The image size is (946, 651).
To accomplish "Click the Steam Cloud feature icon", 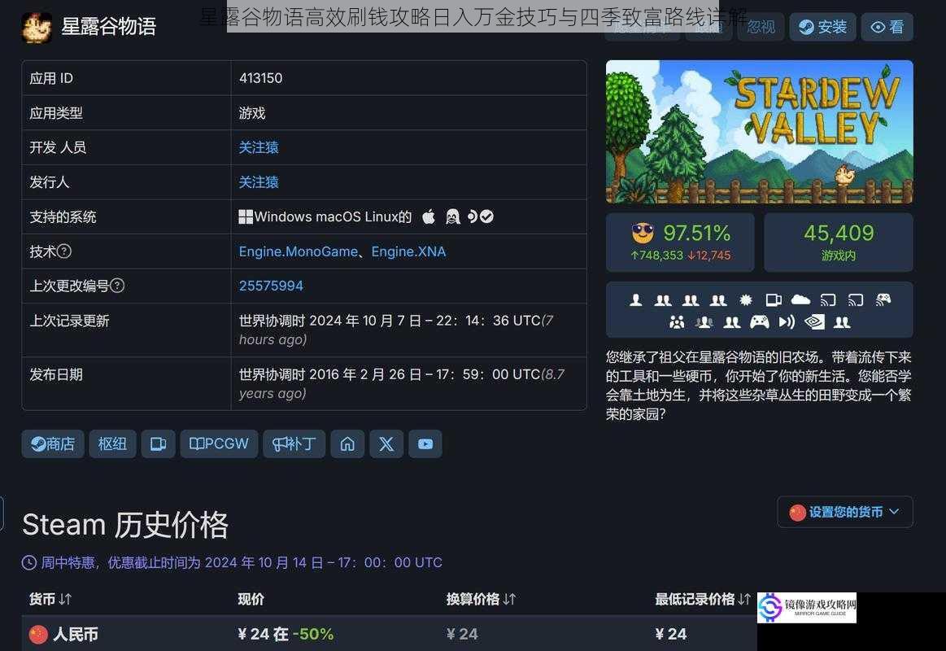I will pyautogui.click(x=800, y=299).
